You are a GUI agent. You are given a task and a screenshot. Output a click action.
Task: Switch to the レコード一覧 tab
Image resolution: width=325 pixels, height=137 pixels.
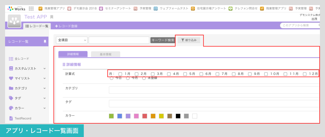click(37, 26)
